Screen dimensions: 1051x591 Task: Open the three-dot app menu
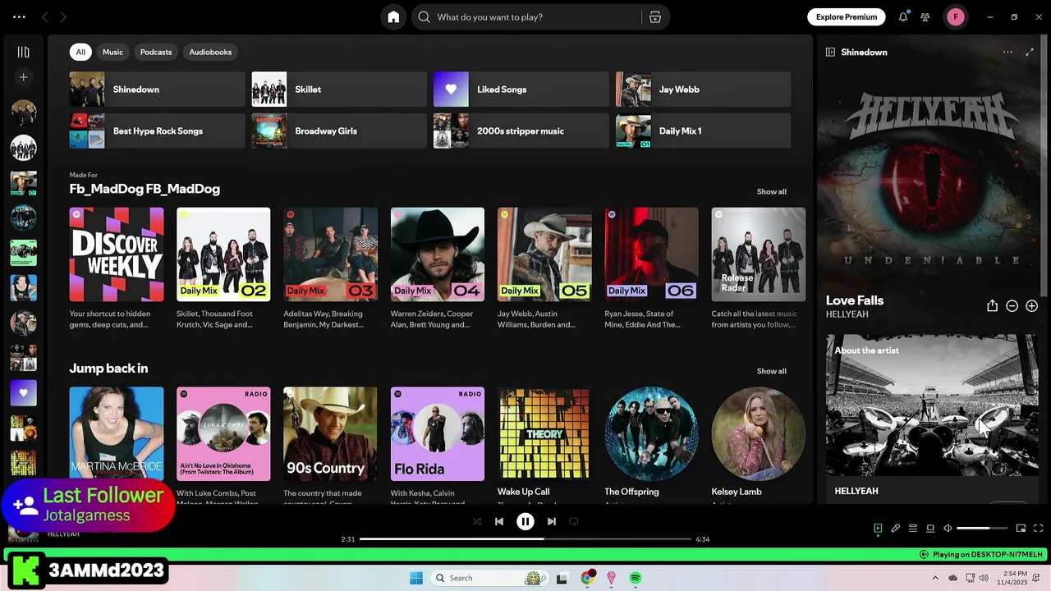point(19,16)
